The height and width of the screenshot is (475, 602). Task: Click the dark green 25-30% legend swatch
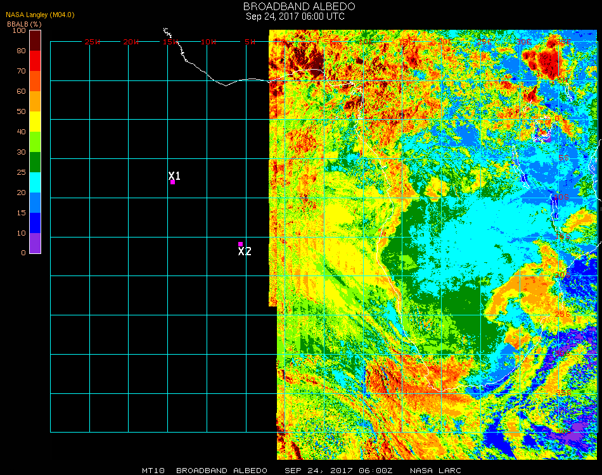(35, 162)
